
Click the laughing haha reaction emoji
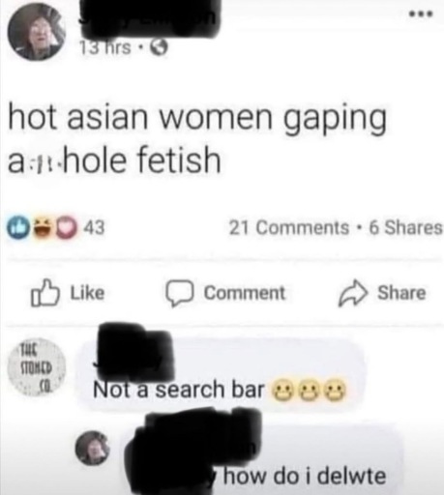[42, 227]
